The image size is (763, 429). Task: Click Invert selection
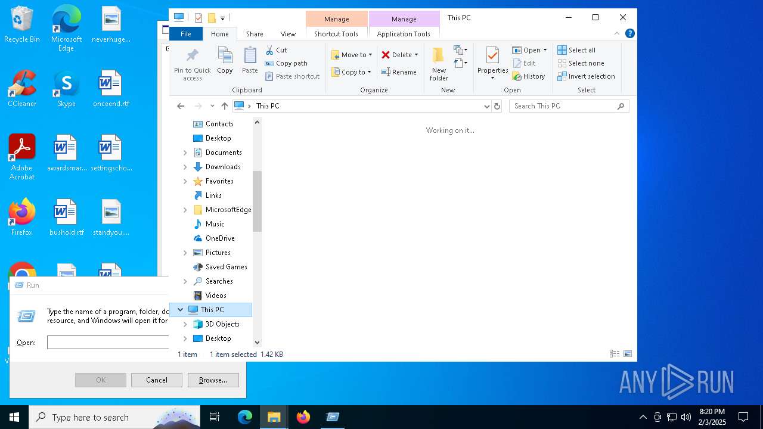586,76
